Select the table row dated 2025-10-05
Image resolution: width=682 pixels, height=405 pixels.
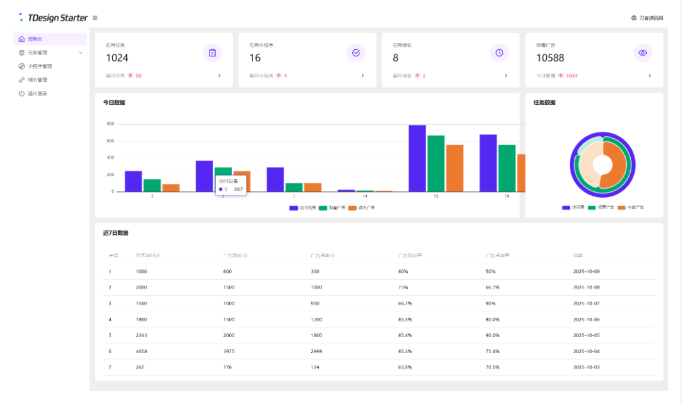(x=375, y=335)
